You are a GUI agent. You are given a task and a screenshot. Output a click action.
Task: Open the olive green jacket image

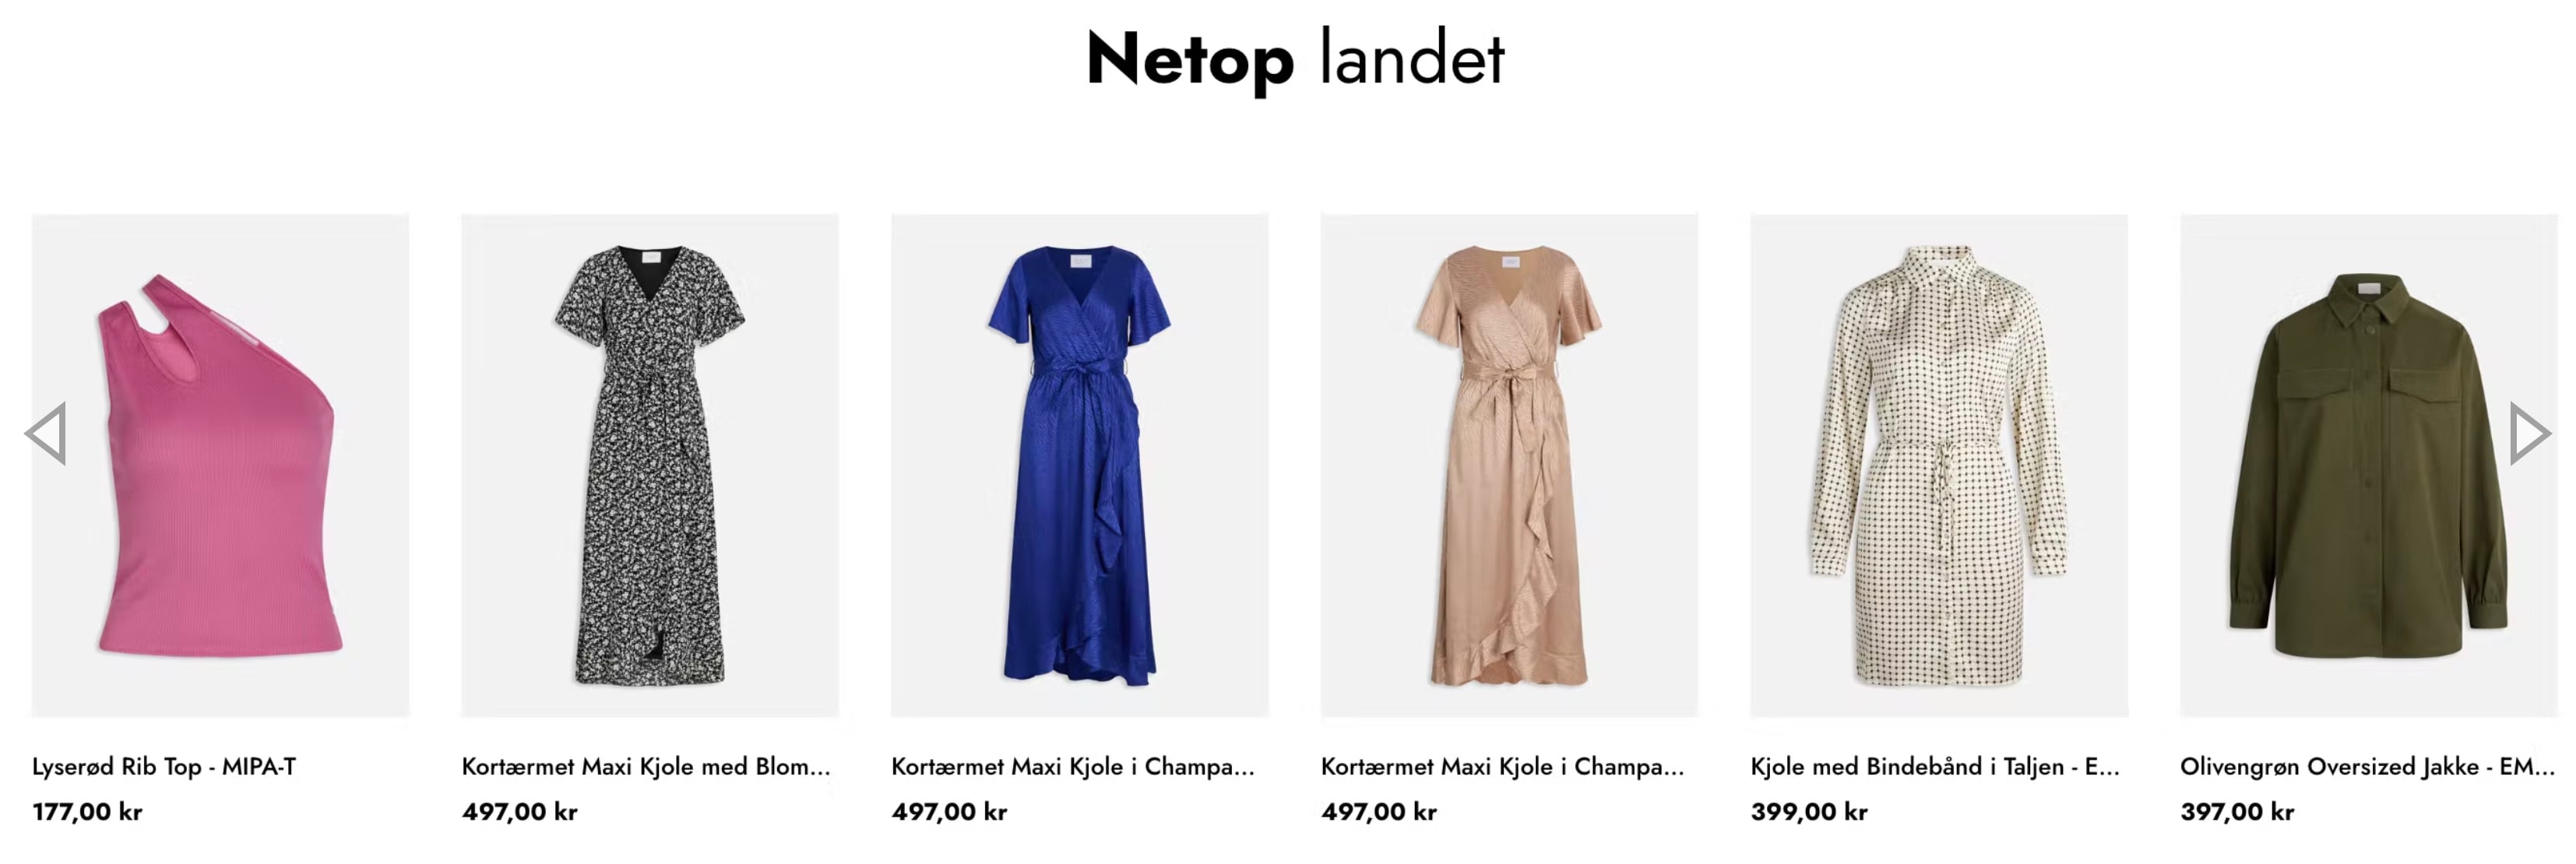(x=2368, y=465)
